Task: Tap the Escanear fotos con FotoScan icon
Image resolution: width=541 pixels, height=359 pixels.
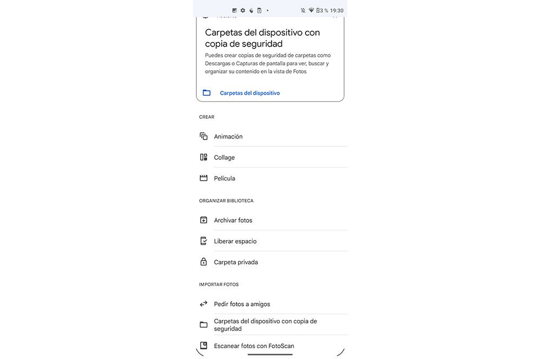Action: pos(203,345)
